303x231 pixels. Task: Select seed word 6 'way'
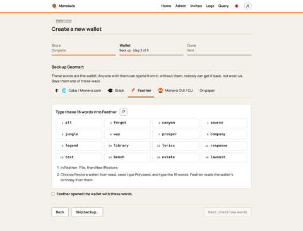coord(128,134)
